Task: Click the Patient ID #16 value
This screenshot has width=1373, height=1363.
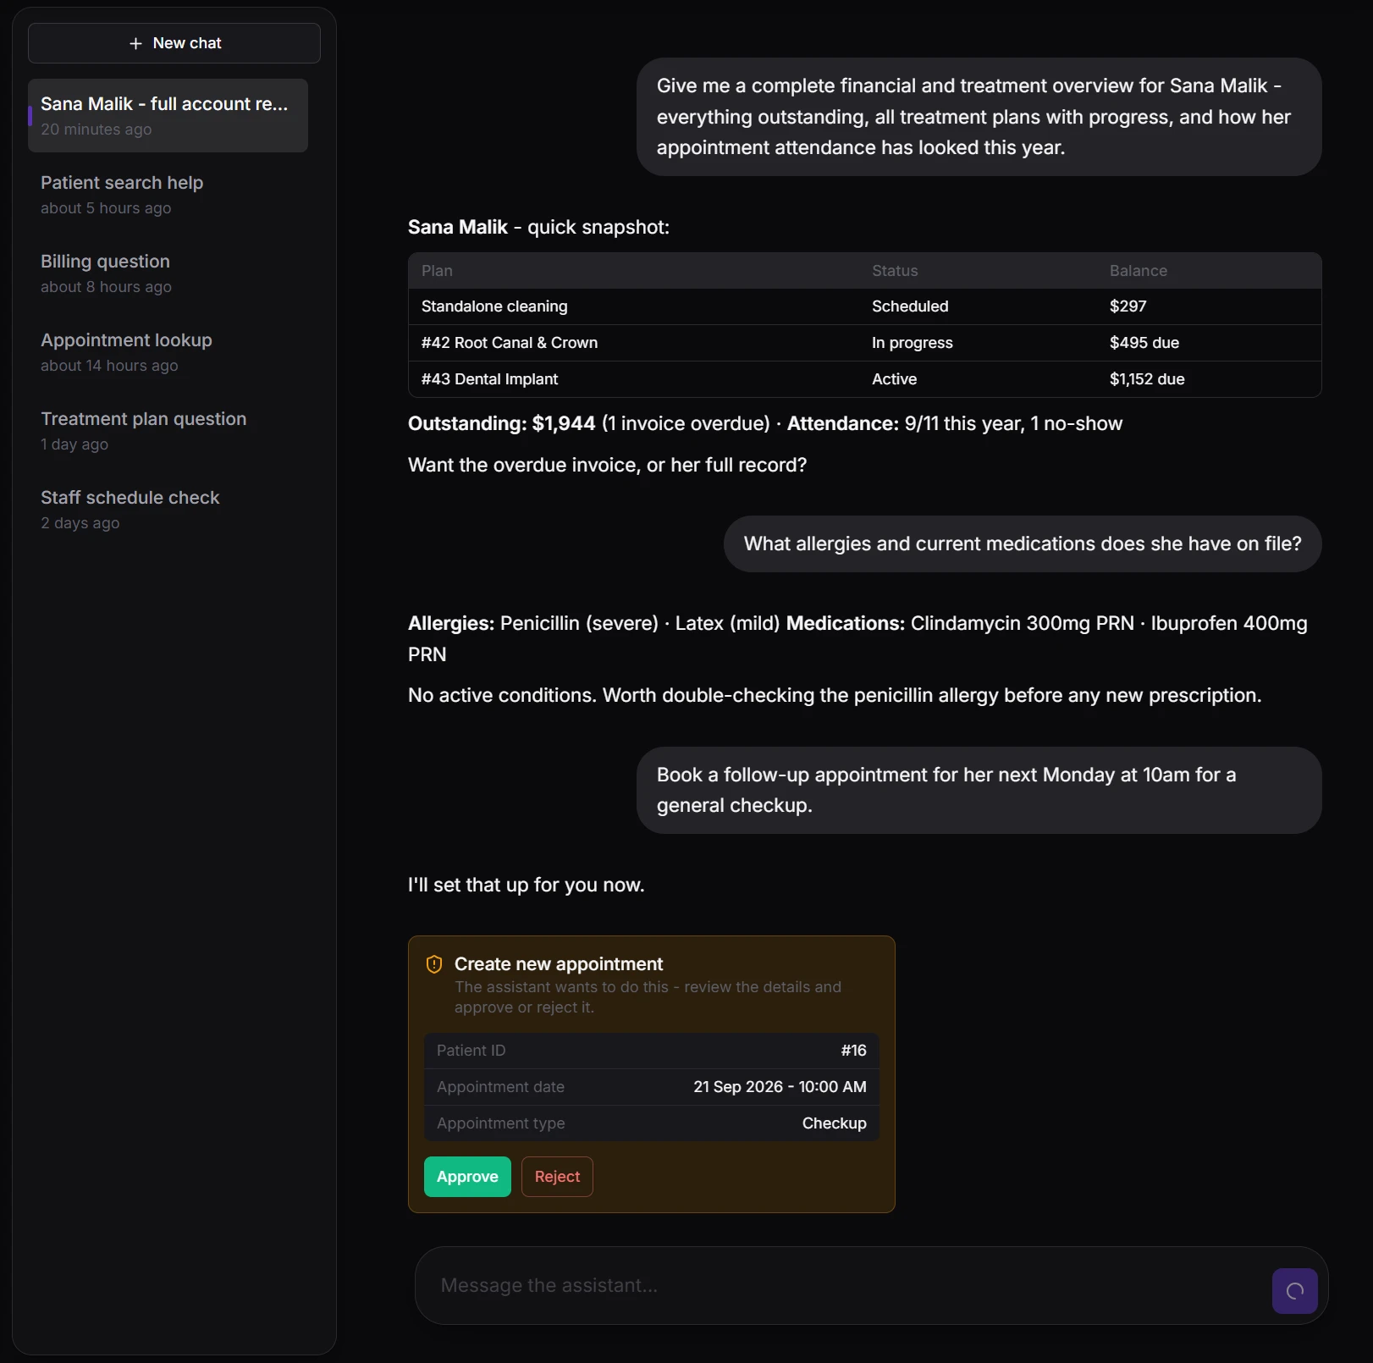Action: tap(853, 1051)
